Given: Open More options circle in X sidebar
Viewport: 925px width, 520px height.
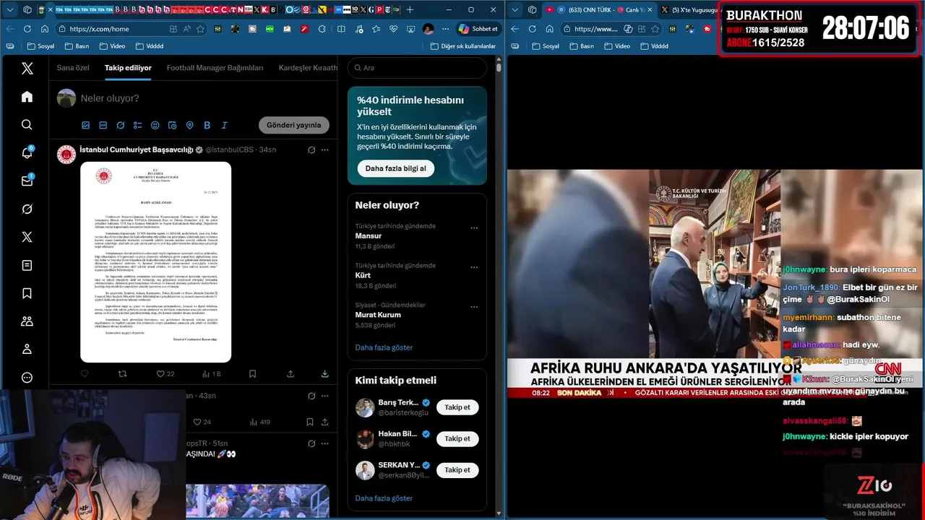Looking at the screenshot, I should (x=27, y=378).
